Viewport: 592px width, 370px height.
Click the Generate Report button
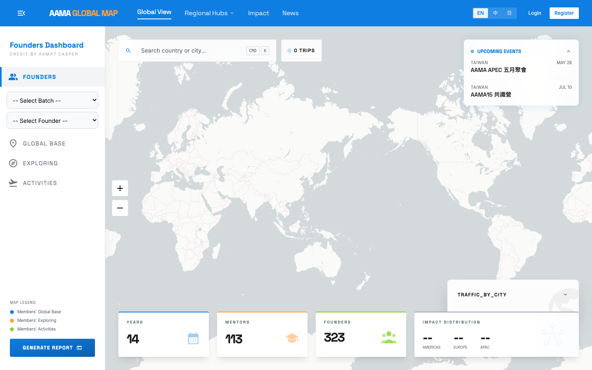pyautogui.click(x=52, y=348)
